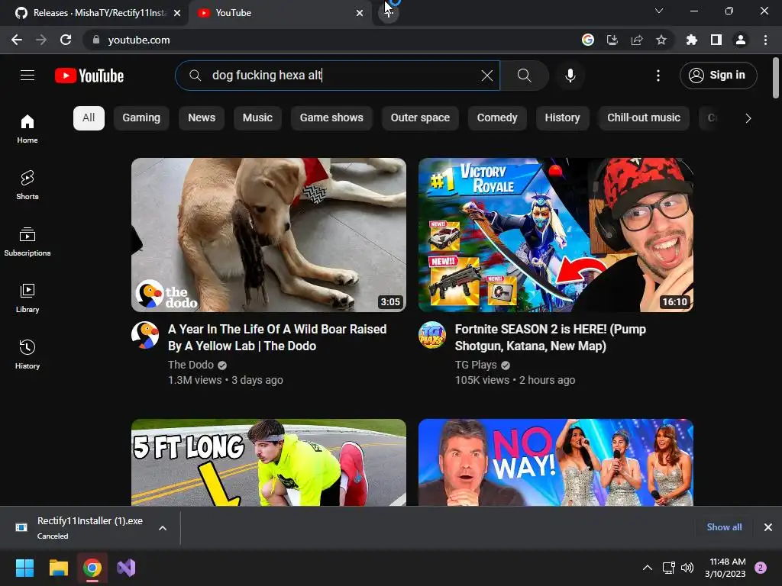Image resolution: width=782 pixels, height=586 pixels.
Task: Open the clock showing 11:48 AM
Action: (x=725, y=568)
